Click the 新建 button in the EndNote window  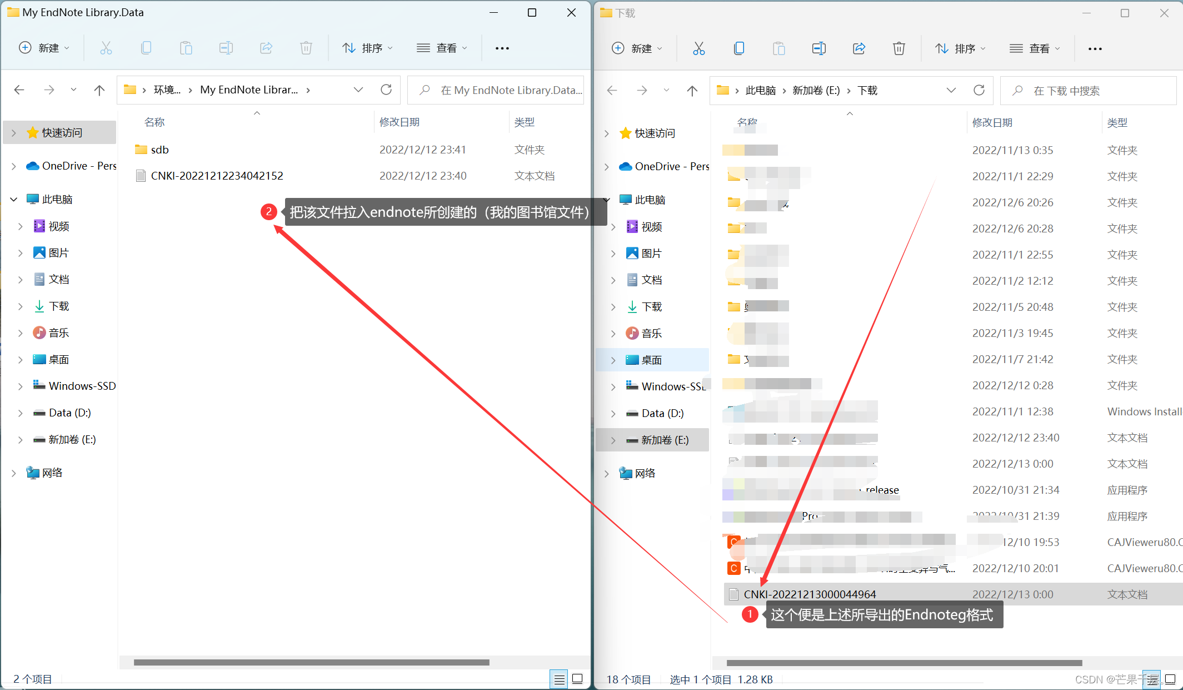coord(44,48)
